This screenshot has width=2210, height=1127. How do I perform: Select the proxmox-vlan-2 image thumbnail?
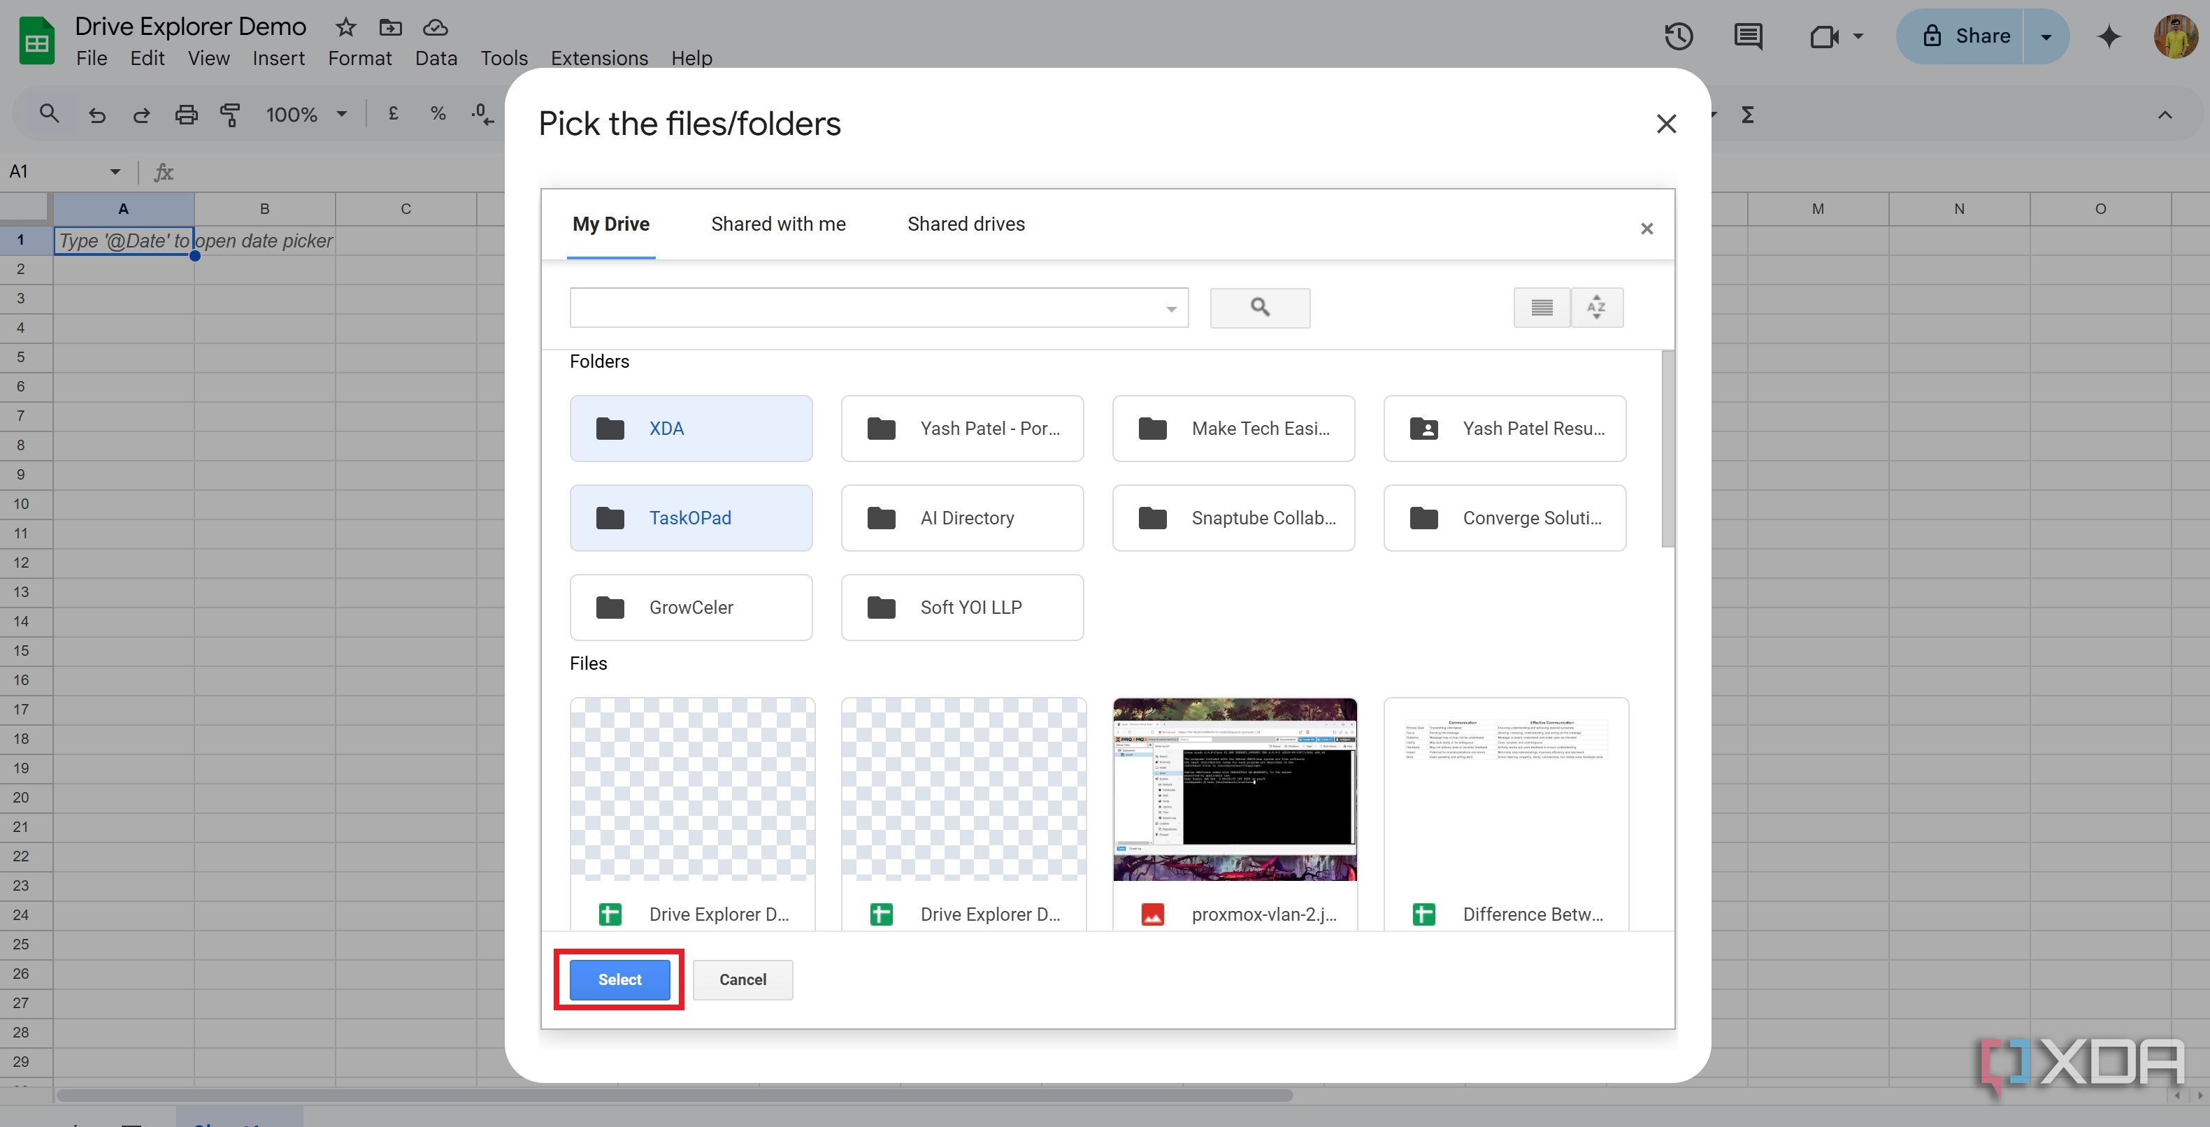pos(1235,789)
